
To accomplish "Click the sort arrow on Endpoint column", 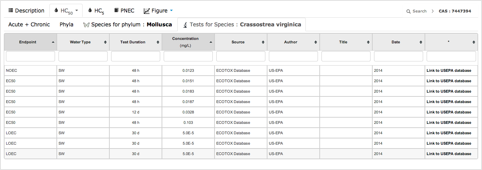I will pyautogui.click(x=53, y=42).
